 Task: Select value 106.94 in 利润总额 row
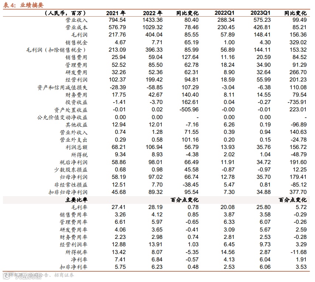(154, 147)
